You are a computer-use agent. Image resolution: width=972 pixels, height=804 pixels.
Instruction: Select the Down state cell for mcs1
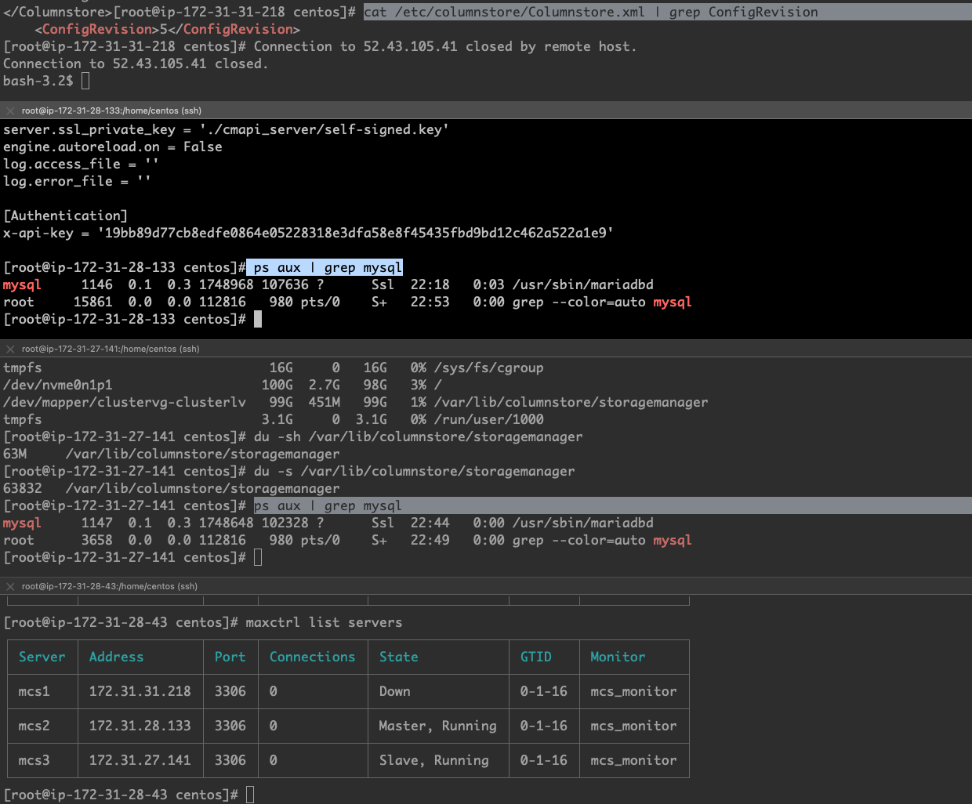click(395, 691)
